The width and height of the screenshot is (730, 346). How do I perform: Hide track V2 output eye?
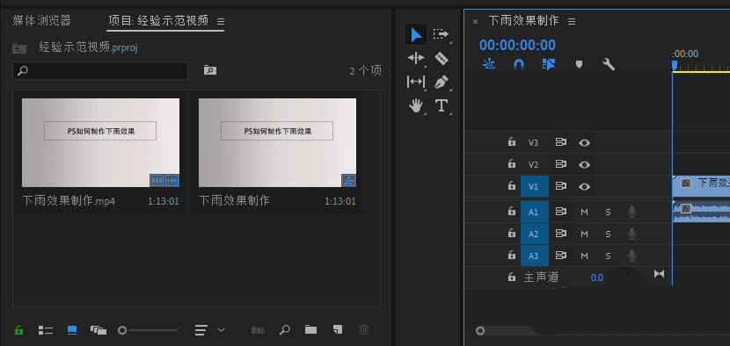pyautogui.click(x=584, y=164)
